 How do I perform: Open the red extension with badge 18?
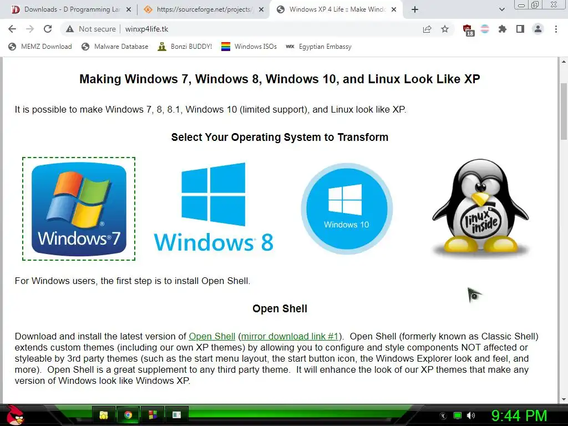point(468,30)
